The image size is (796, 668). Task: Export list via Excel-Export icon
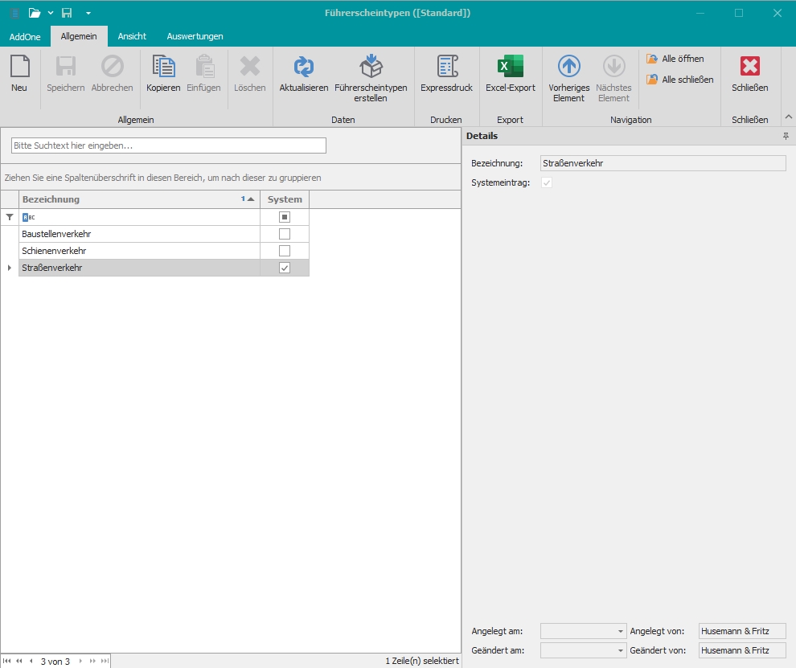coord(510,68)
